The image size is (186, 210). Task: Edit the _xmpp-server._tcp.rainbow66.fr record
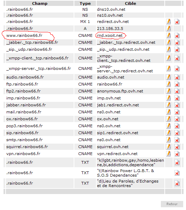pyautogui.click(x=169, y=68)
